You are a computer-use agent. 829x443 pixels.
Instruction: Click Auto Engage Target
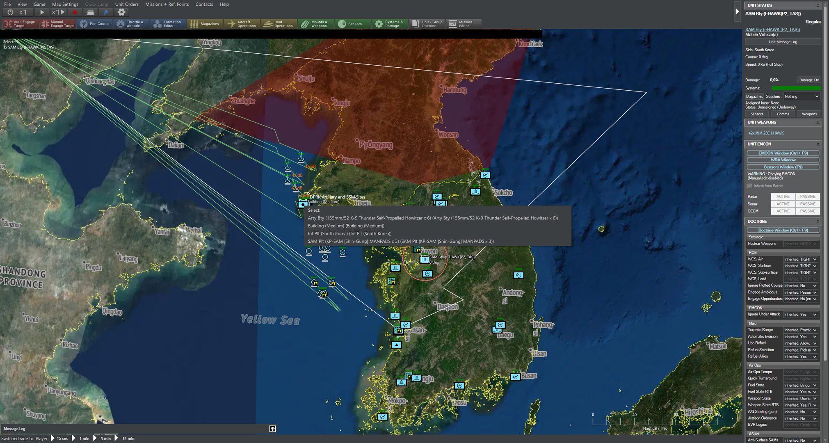click(20, 24)
